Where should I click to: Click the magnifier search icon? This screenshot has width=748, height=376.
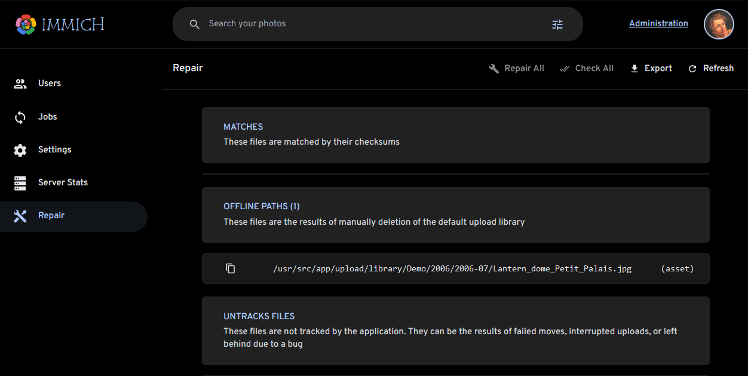point(194,25)
